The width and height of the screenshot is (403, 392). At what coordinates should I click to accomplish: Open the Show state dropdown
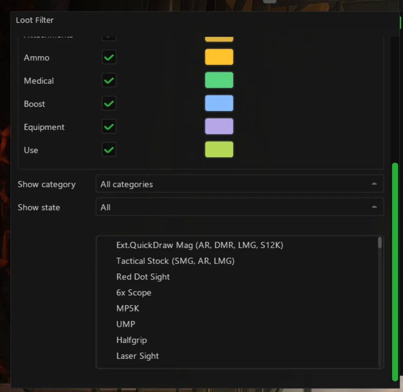pos(240,207)
